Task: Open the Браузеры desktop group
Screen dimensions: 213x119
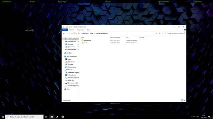Action: point(62,2)
